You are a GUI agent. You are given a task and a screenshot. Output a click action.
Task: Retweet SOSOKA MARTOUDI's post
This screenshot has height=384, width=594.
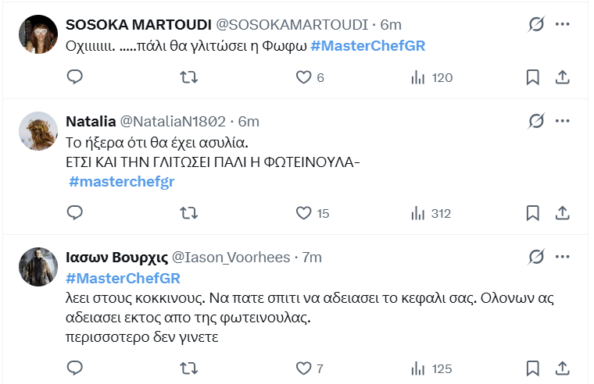click(189, 77)
